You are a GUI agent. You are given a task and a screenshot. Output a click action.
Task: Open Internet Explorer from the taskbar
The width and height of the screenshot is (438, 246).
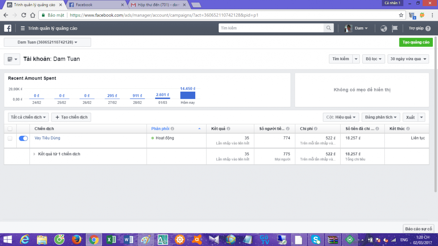25,239
